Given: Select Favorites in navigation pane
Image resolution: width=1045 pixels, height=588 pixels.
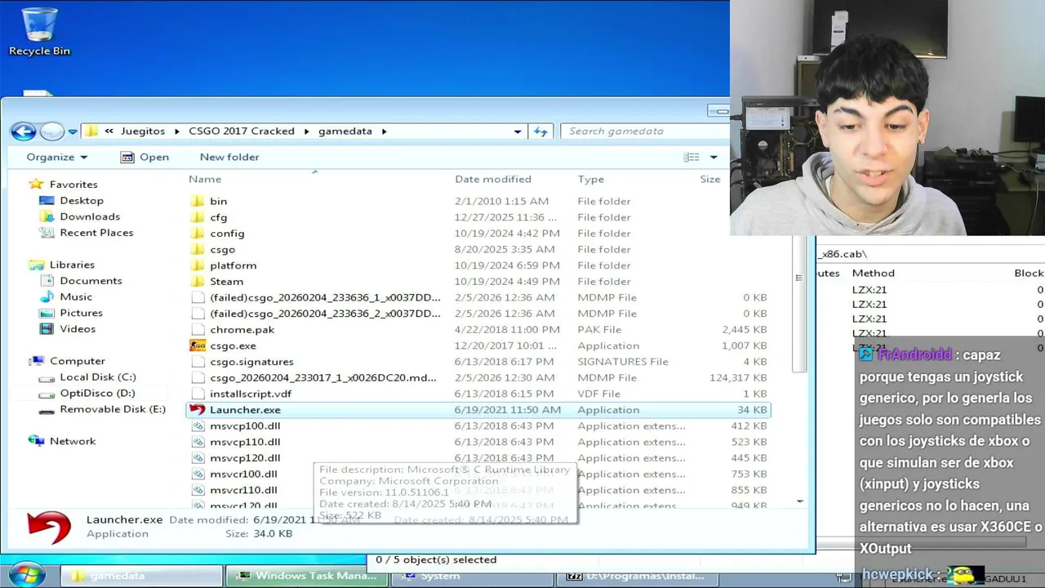Looking at the screenshot, I should [x=73, y=185].
